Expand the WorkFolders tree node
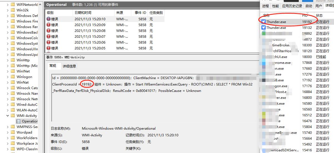Screen dimensions: 334x153 point(7,138)
